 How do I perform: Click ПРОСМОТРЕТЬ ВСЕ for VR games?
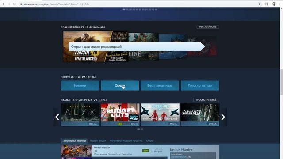[x=206, y=100]
